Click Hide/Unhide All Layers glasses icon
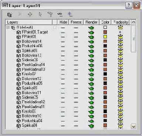This screenshot has height=136, width=142. (60, 14)
